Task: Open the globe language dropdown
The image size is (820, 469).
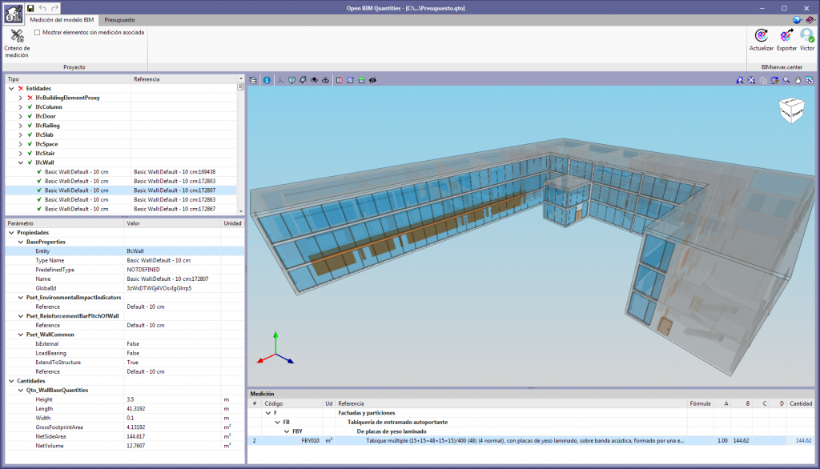Action: click(x=798, y=20)
